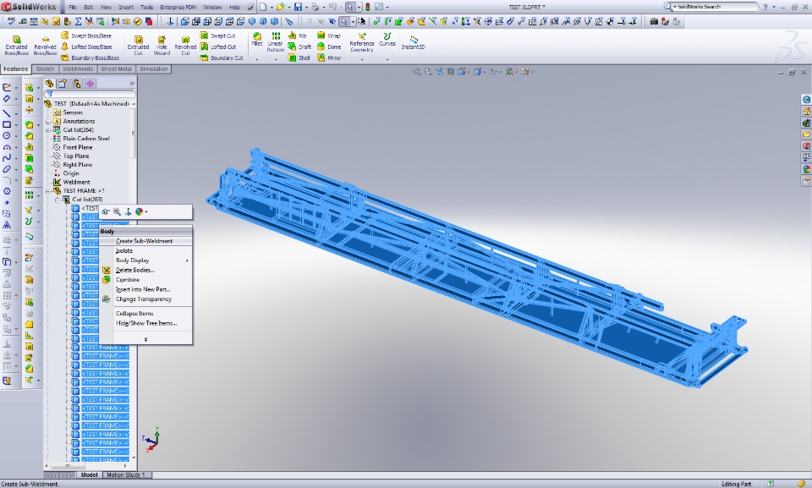The image size is (812, 488).
Task: Pick the Lofted Cut tool
Action: [218, 47]
